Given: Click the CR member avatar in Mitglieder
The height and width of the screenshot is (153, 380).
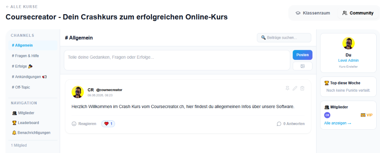Looking at the screenshot, I should click(327, 115).
